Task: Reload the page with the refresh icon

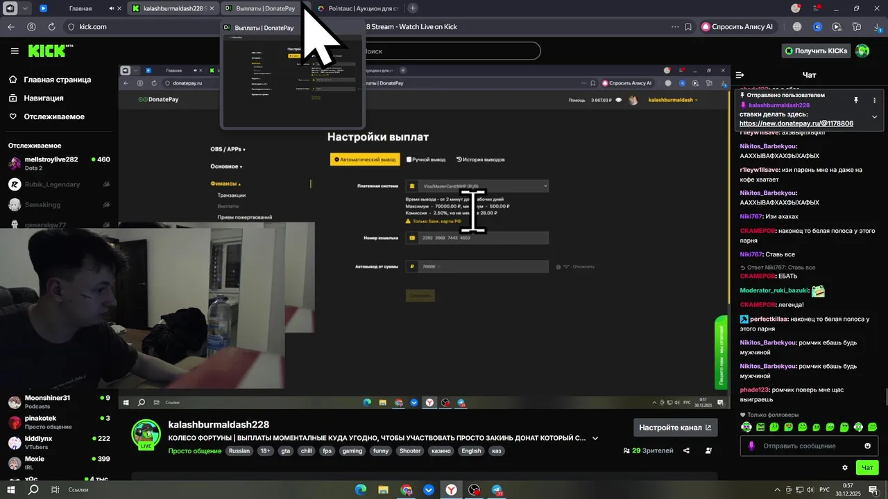Action: (51, 27)
